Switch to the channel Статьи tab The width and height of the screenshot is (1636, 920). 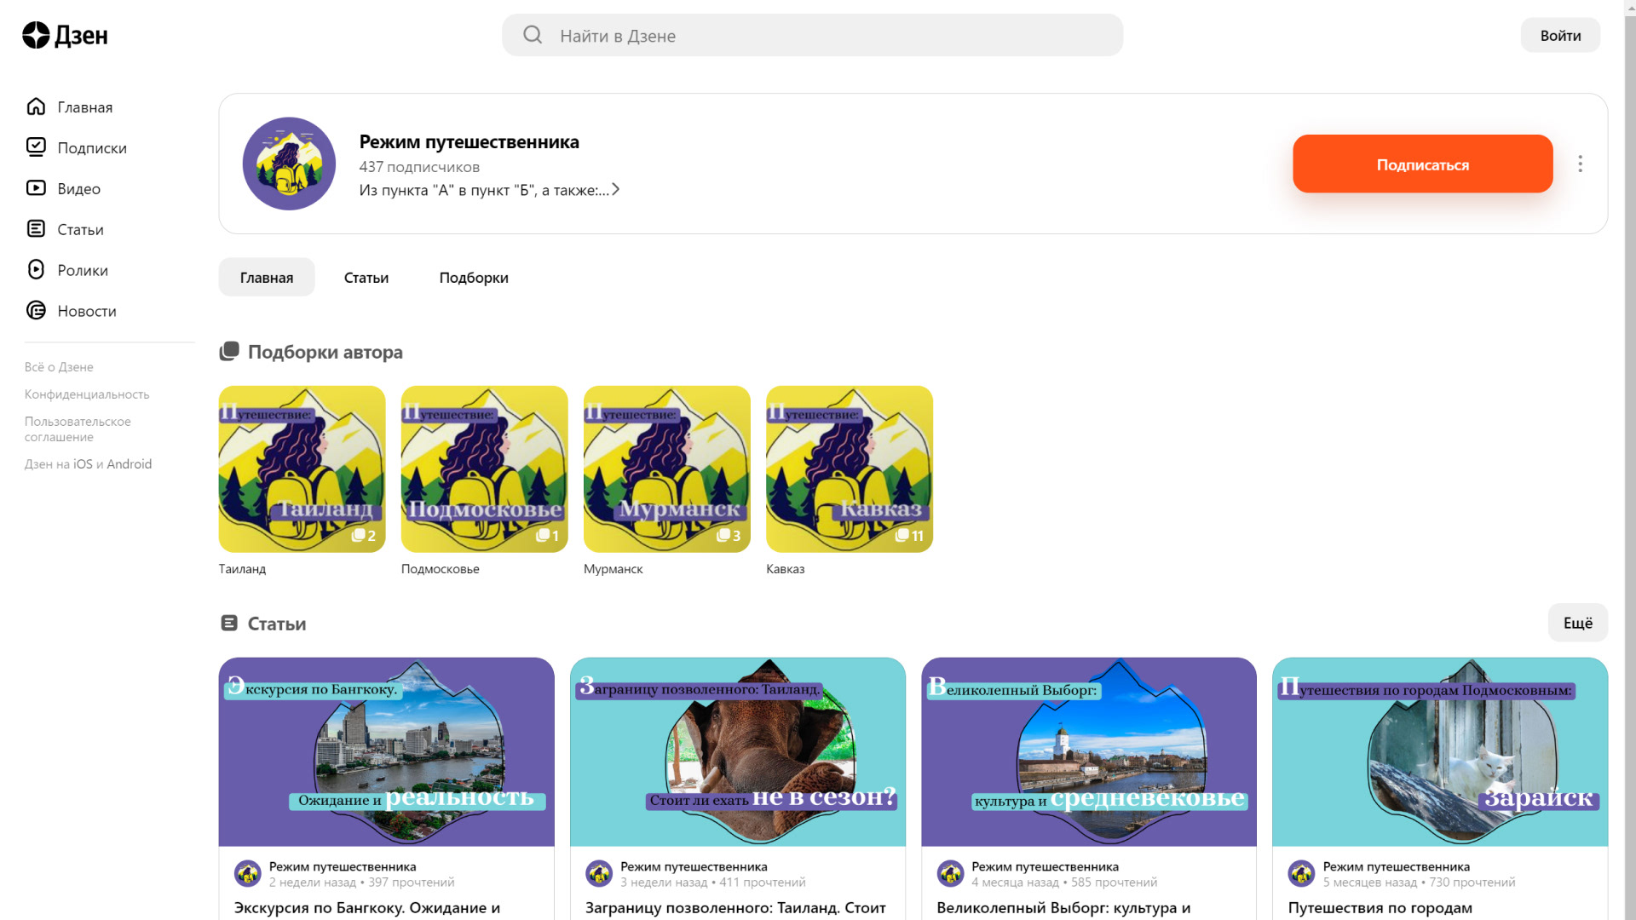click(x=366, y=278)
